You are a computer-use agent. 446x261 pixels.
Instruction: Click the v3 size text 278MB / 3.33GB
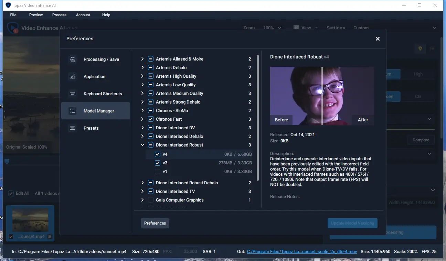(235, 163)
